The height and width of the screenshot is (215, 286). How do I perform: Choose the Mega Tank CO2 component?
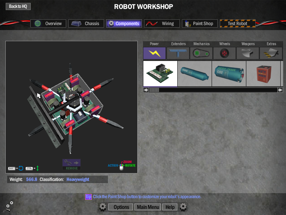tap(229, 73)
